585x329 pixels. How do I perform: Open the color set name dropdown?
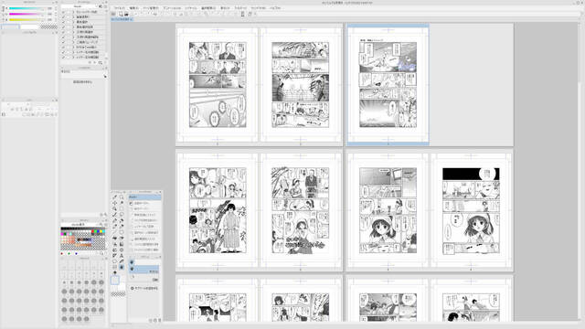click(x=80, y=224)
